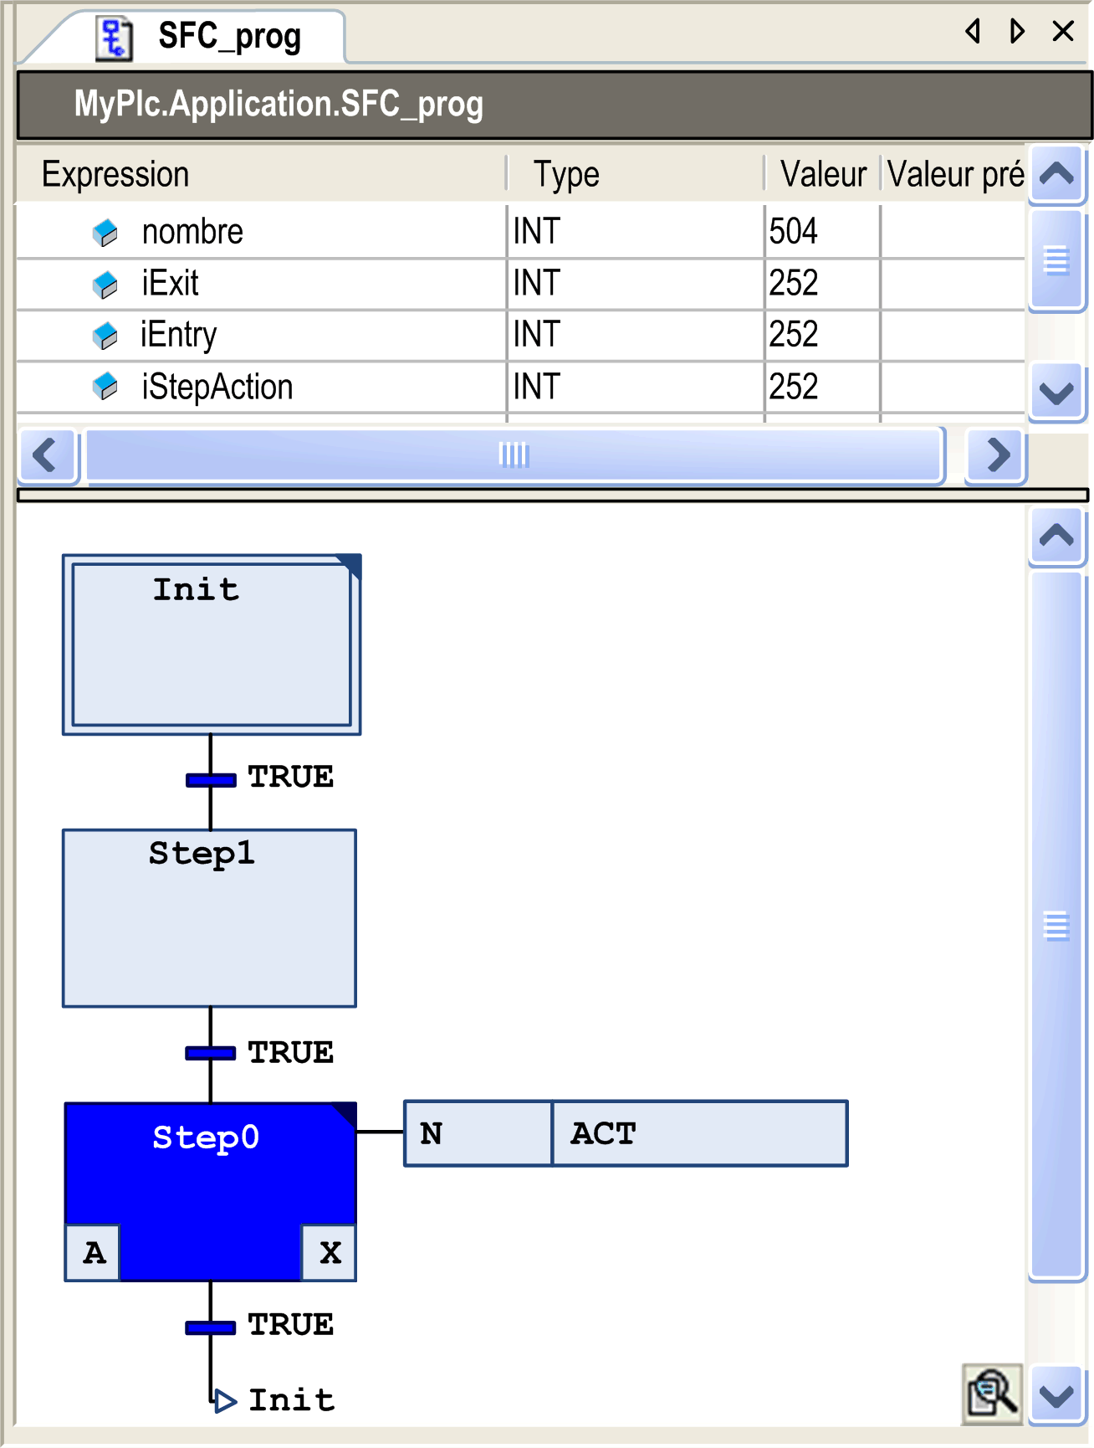
Task: Click the N qualifier box of action
Action: (478, 1133)
